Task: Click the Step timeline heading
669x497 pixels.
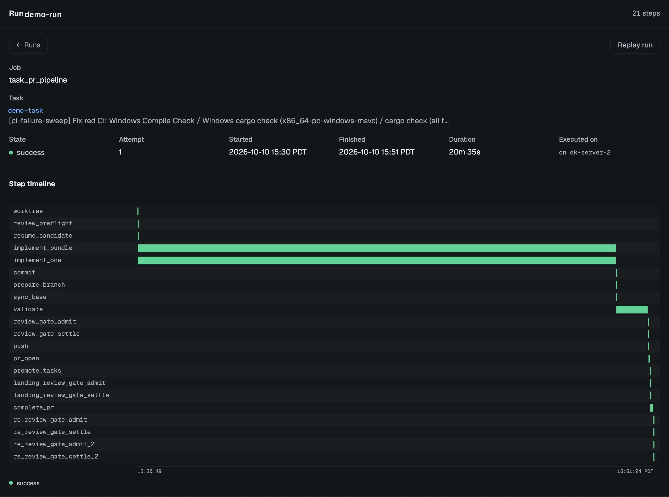Action: click(x=32, y=184)
